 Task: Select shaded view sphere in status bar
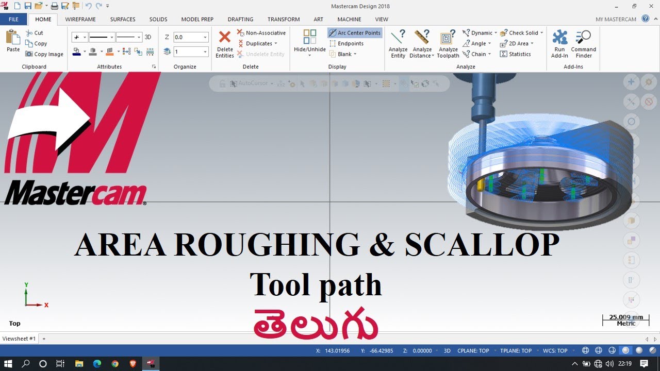point(625,350)
